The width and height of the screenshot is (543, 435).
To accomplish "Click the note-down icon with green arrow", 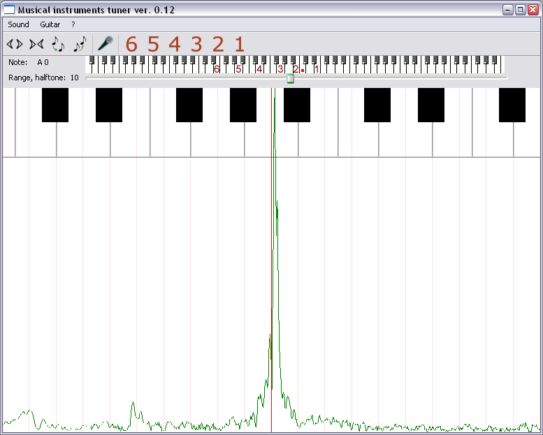I will point(58,44).
